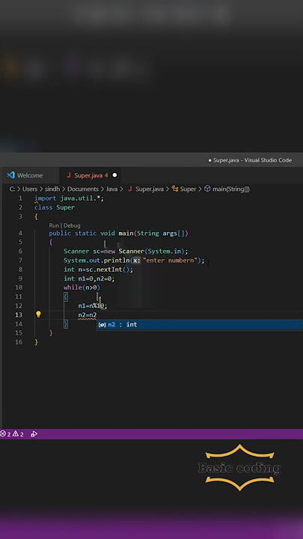Click the errors count icon in status bar
This screenshot has width=303, height=539.
coord(3,433)
